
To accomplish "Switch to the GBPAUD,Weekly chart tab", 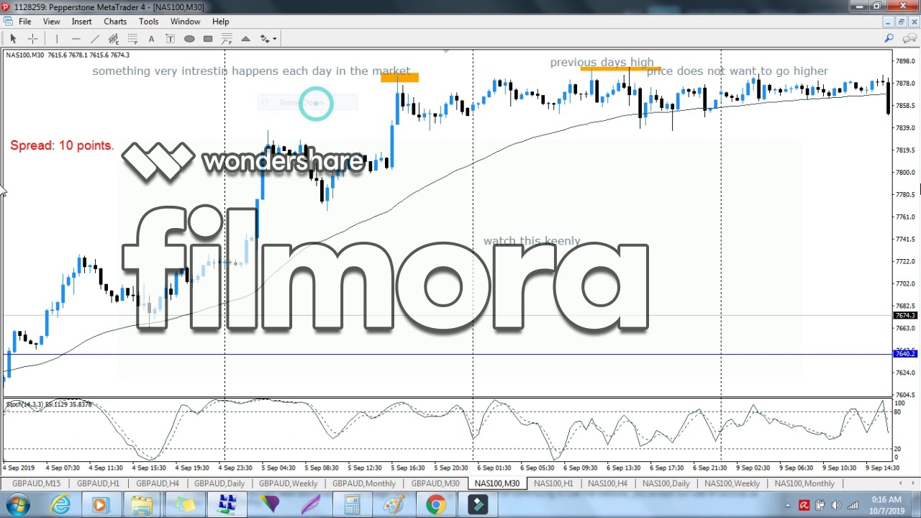I will point(288,483).
